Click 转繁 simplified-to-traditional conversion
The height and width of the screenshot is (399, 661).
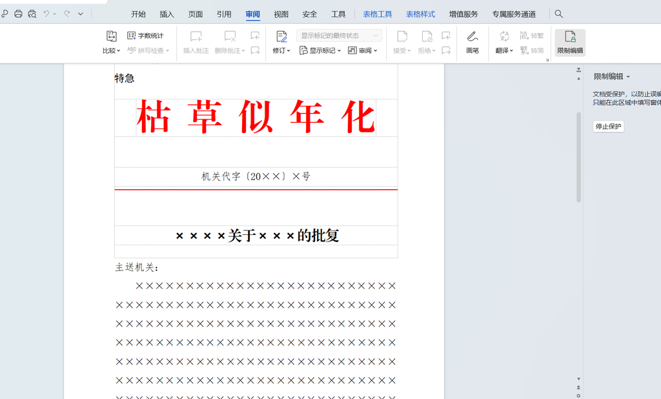pyautogui.click(x=532, y=36)
